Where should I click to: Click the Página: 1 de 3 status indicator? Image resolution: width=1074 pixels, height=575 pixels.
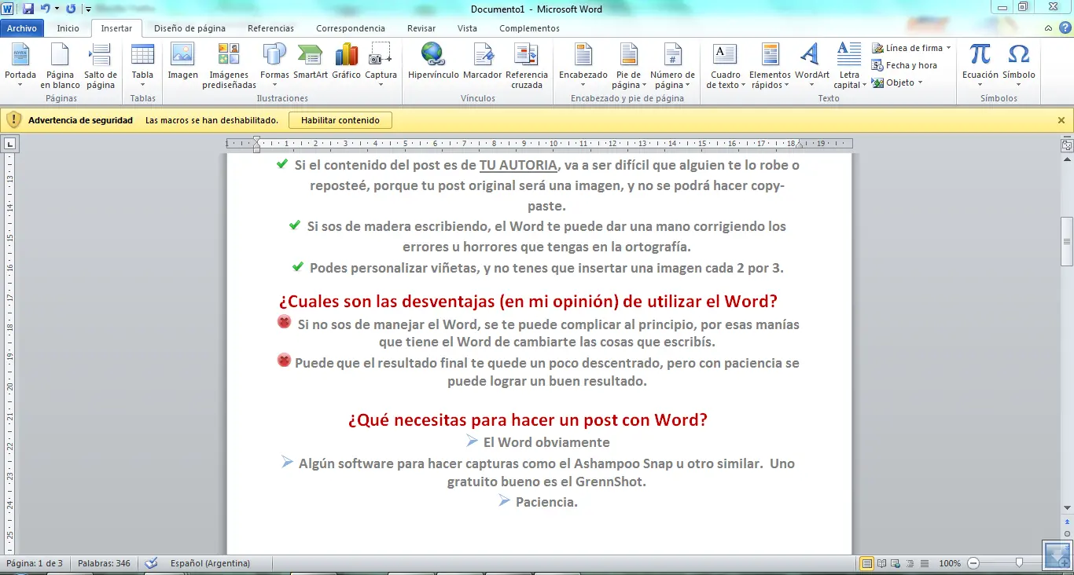pos(34,563)
